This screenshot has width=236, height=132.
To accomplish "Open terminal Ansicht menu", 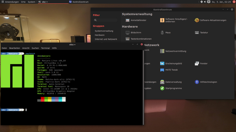I will click(x=26, y=48).
